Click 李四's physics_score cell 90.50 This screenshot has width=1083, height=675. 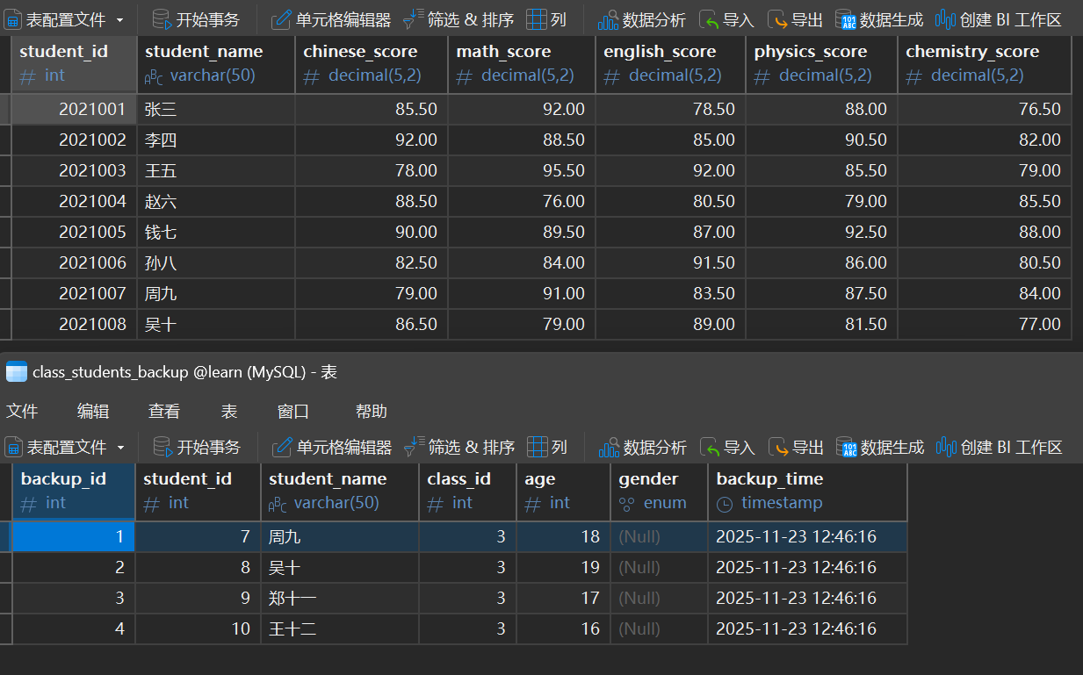(822, 140)
